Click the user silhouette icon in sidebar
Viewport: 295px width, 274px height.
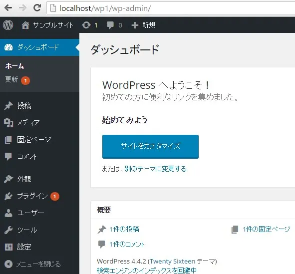[x=8, y=213]
